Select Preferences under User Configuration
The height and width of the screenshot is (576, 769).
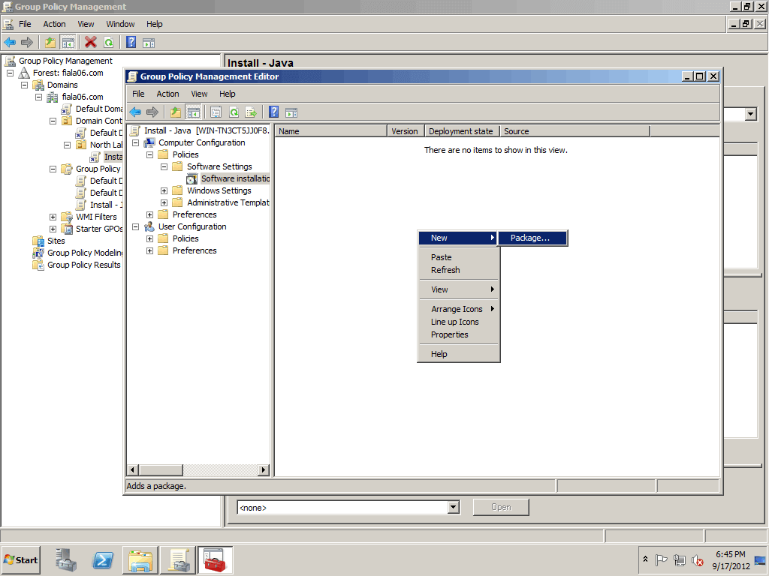coord(195,250)
